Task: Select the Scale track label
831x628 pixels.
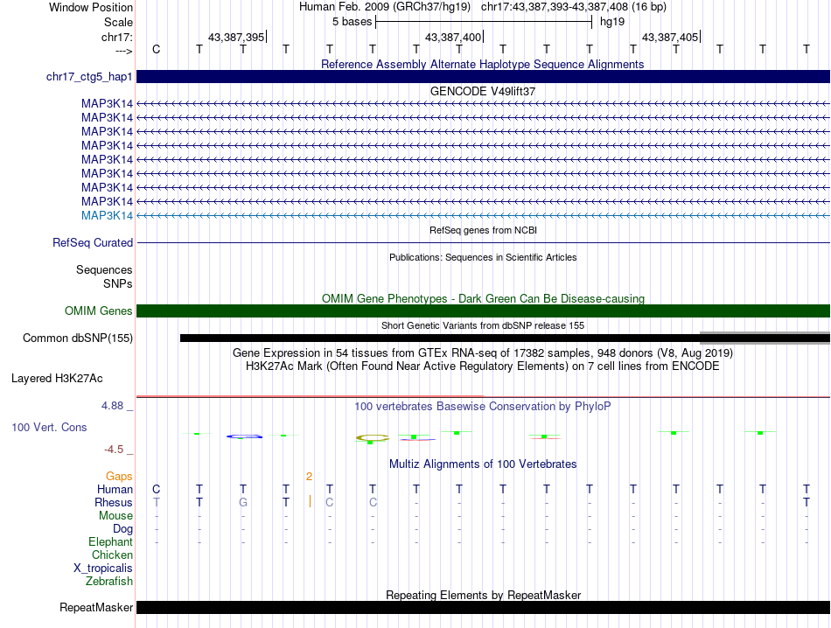Action: [x=118, y=22]
